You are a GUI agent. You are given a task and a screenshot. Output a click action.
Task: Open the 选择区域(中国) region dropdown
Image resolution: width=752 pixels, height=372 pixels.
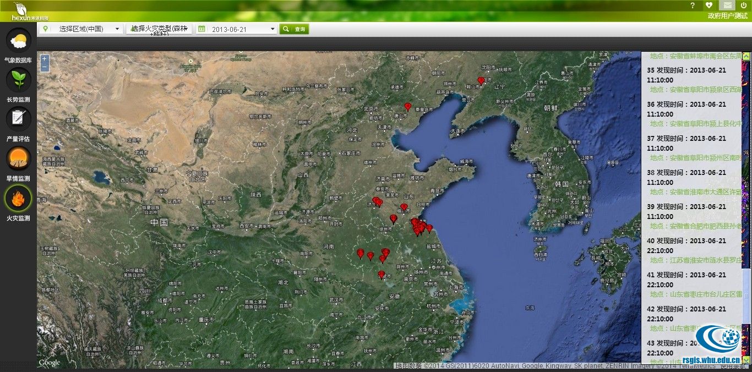click(81, 29)
